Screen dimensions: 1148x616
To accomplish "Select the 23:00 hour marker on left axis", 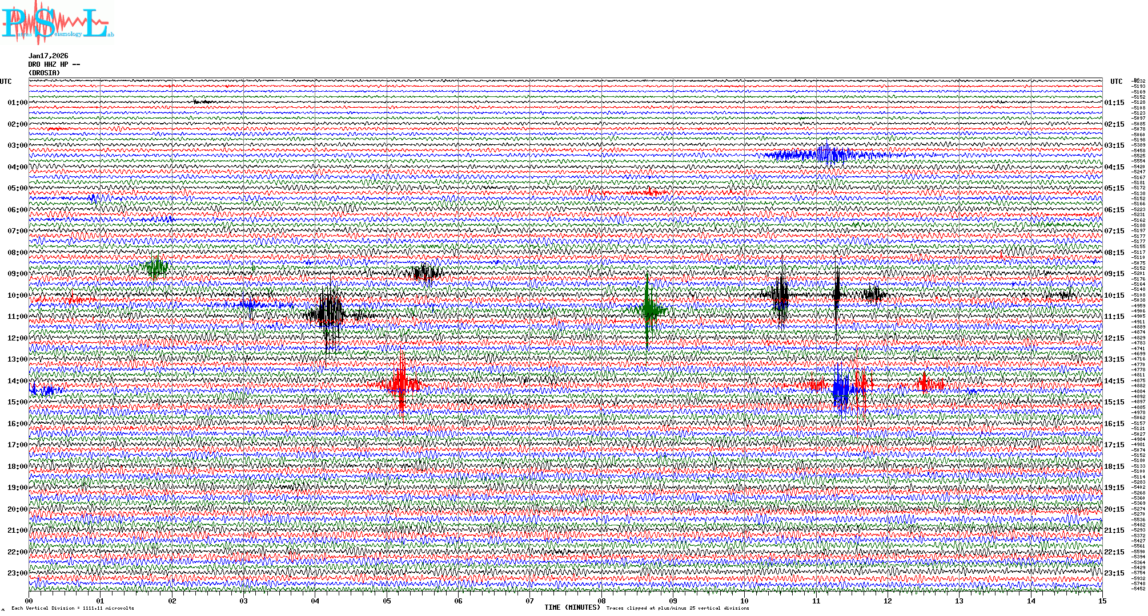I will (17, 573).
